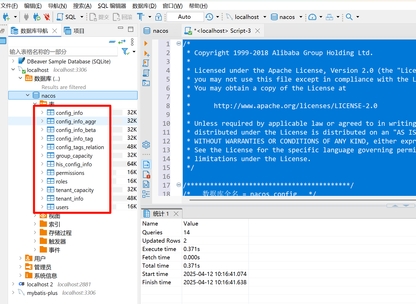This screenshot has width=416, height=304.
Task: Toggle the commit mode lock icon
Action: [158, 17]
